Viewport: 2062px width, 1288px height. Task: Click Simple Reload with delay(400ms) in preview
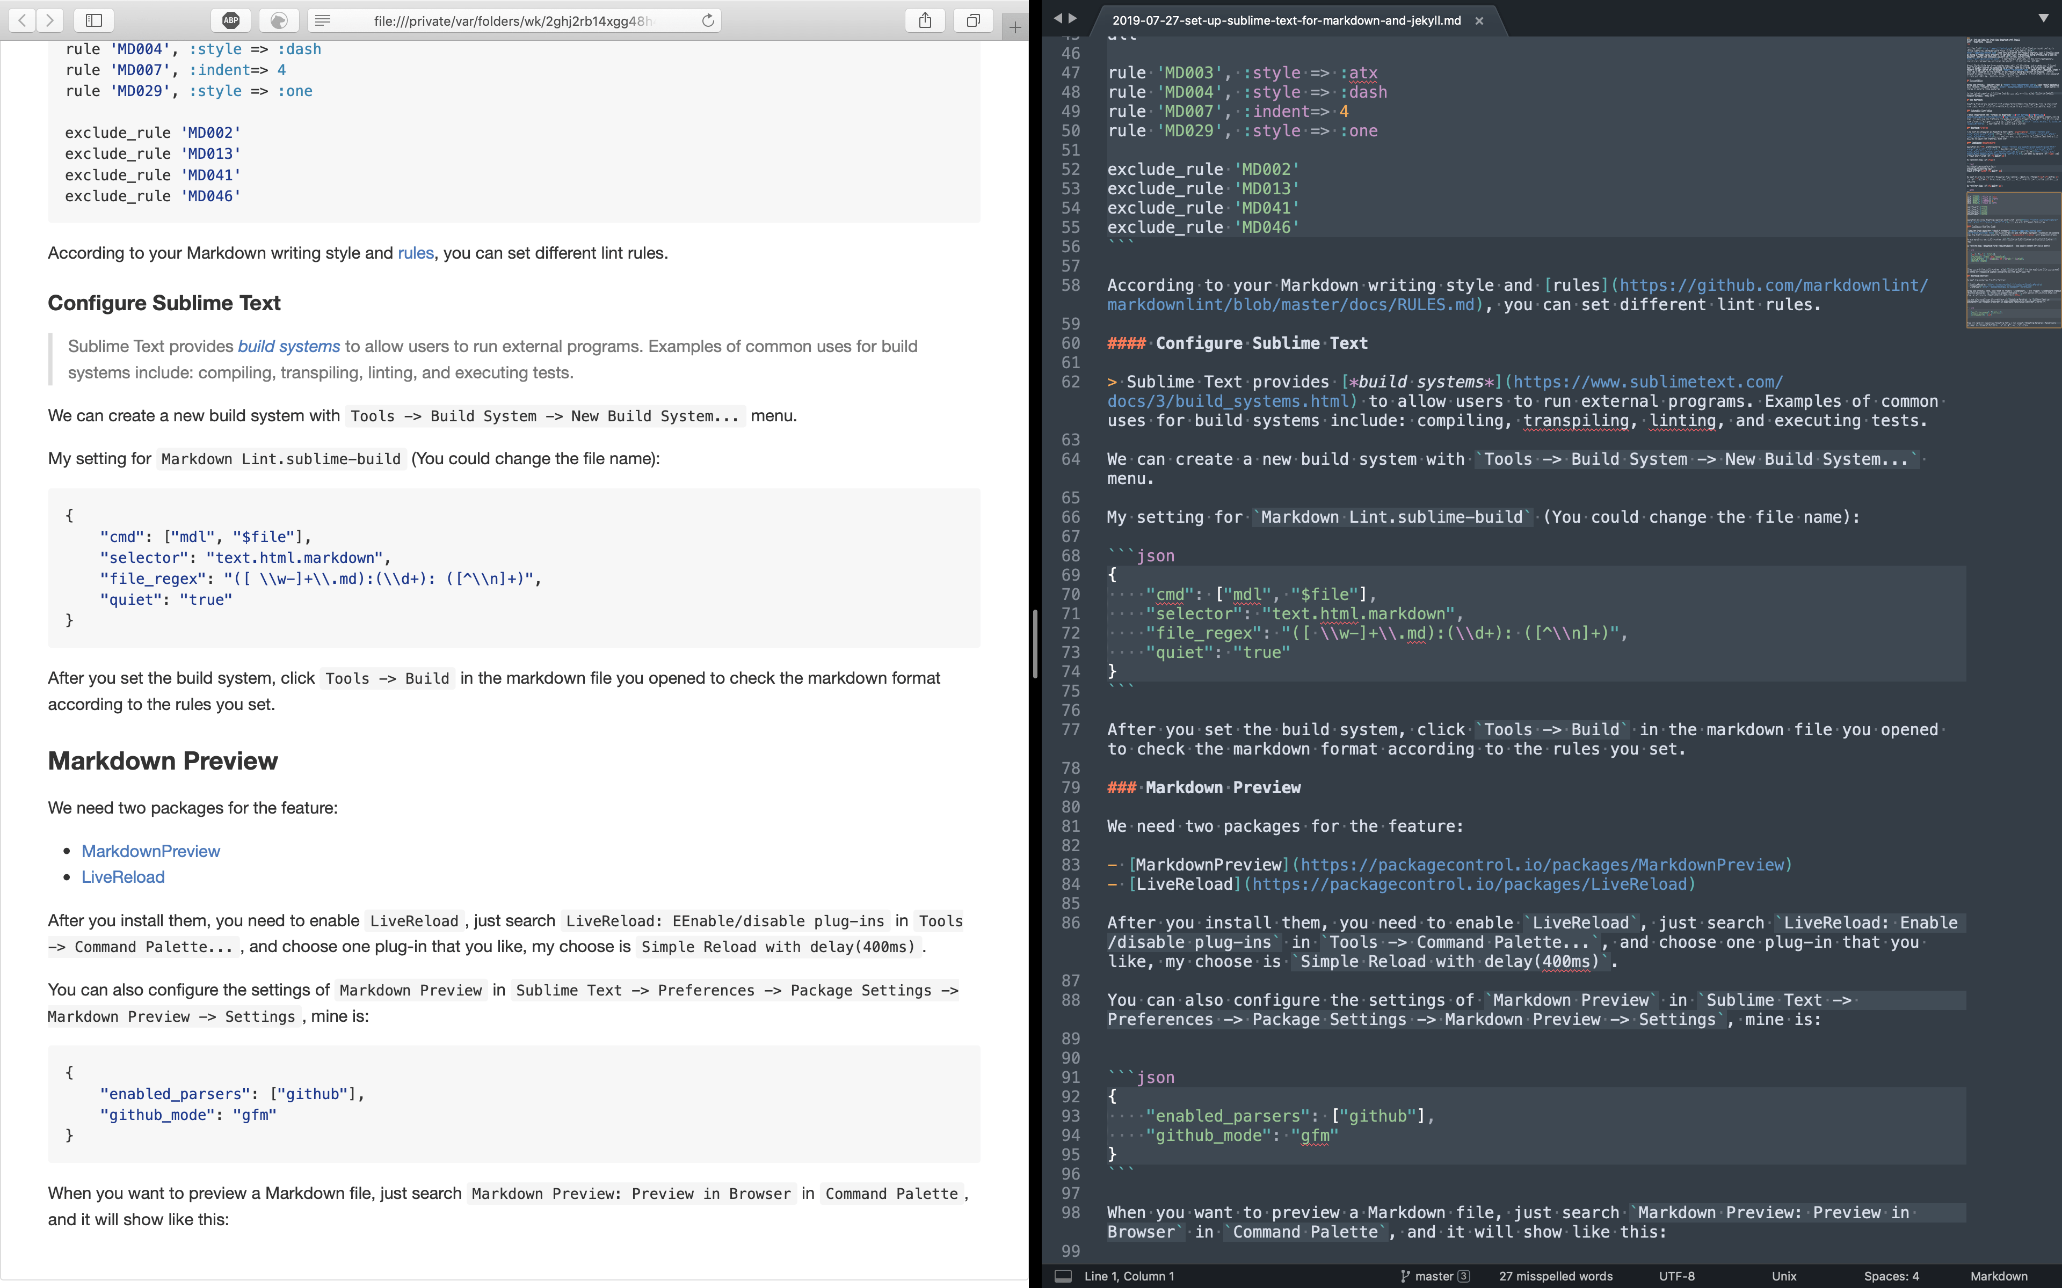[x=778, y=947]
